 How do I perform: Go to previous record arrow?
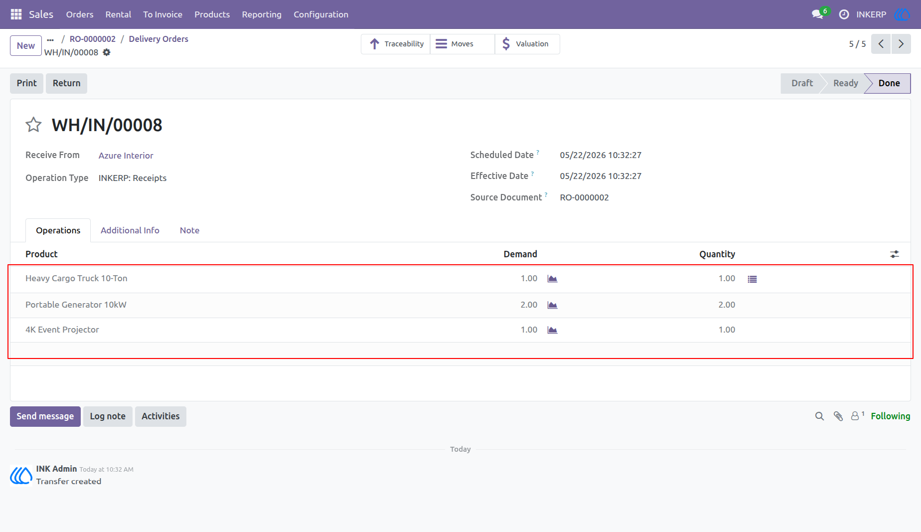[x=881, y=44]
